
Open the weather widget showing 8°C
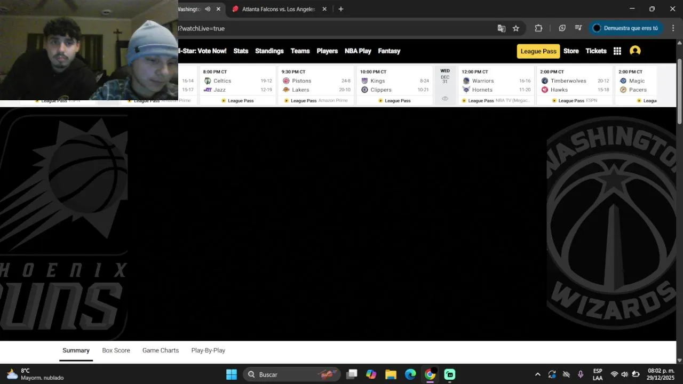coord(35,374)
